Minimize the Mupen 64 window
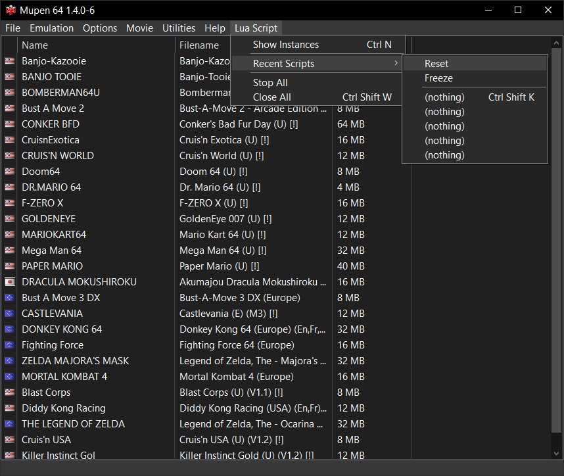564x476 pixels. point(488,10)
